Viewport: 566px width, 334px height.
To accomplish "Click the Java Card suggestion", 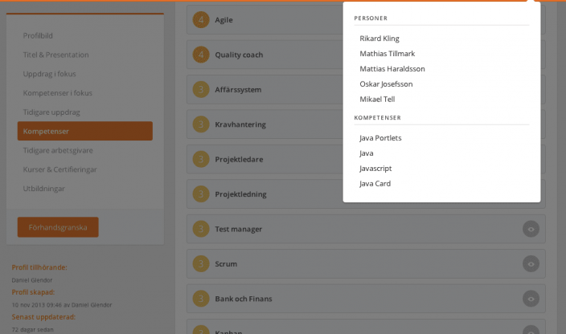I will pos(375,184).
